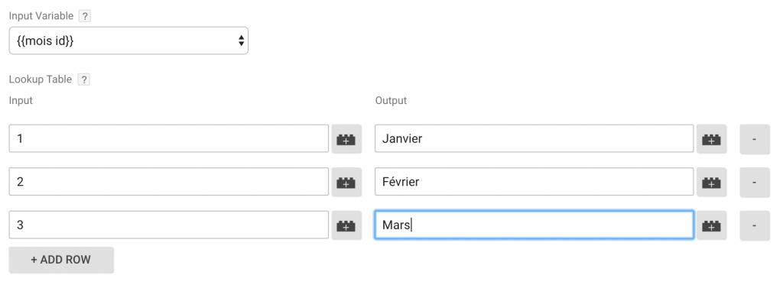Add a new lookup row
Viewport: 783px width, 282px height.
tap(61, 260)
